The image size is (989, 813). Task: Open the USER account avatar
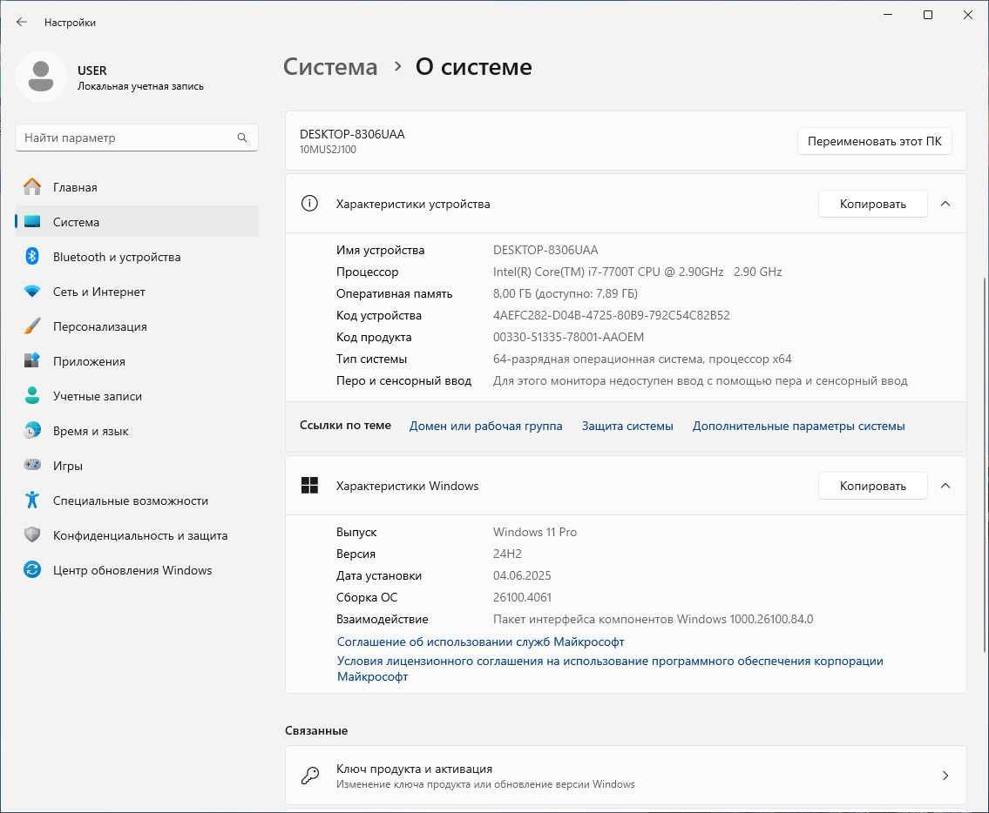coord(41,77)
